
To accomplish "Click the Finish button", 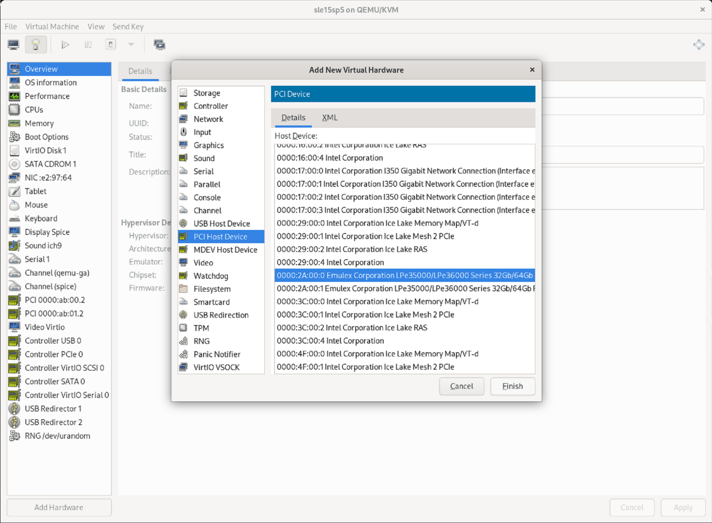I will pyautogui.click(x=512, y=386).
